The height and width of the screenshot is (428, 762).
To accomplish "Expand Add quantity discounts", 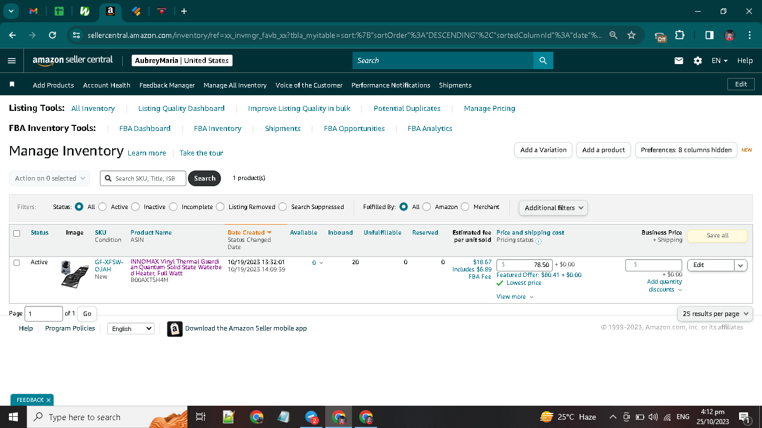I will pyautogui.click(x=665, y=286).
